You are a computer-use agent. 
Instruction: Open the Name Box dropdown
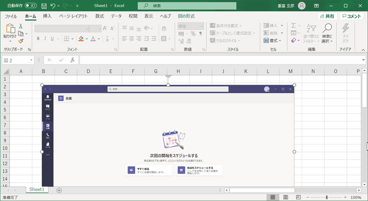31,60
